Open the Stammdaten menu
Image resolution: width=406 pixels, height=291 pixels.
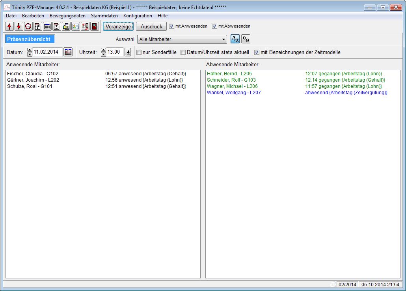tap(104, 16)
